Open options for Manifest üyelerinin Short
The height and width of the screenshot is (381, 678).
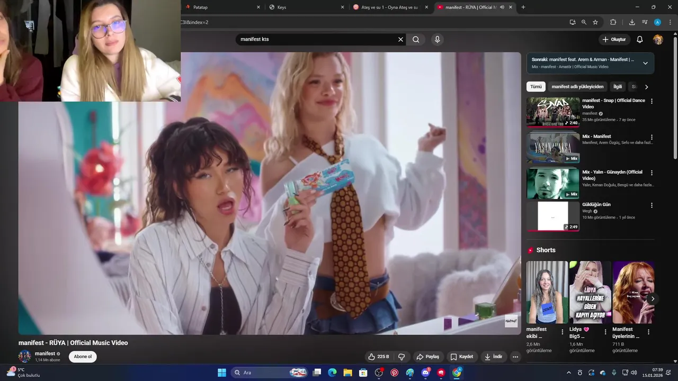(x=649, y=332)
